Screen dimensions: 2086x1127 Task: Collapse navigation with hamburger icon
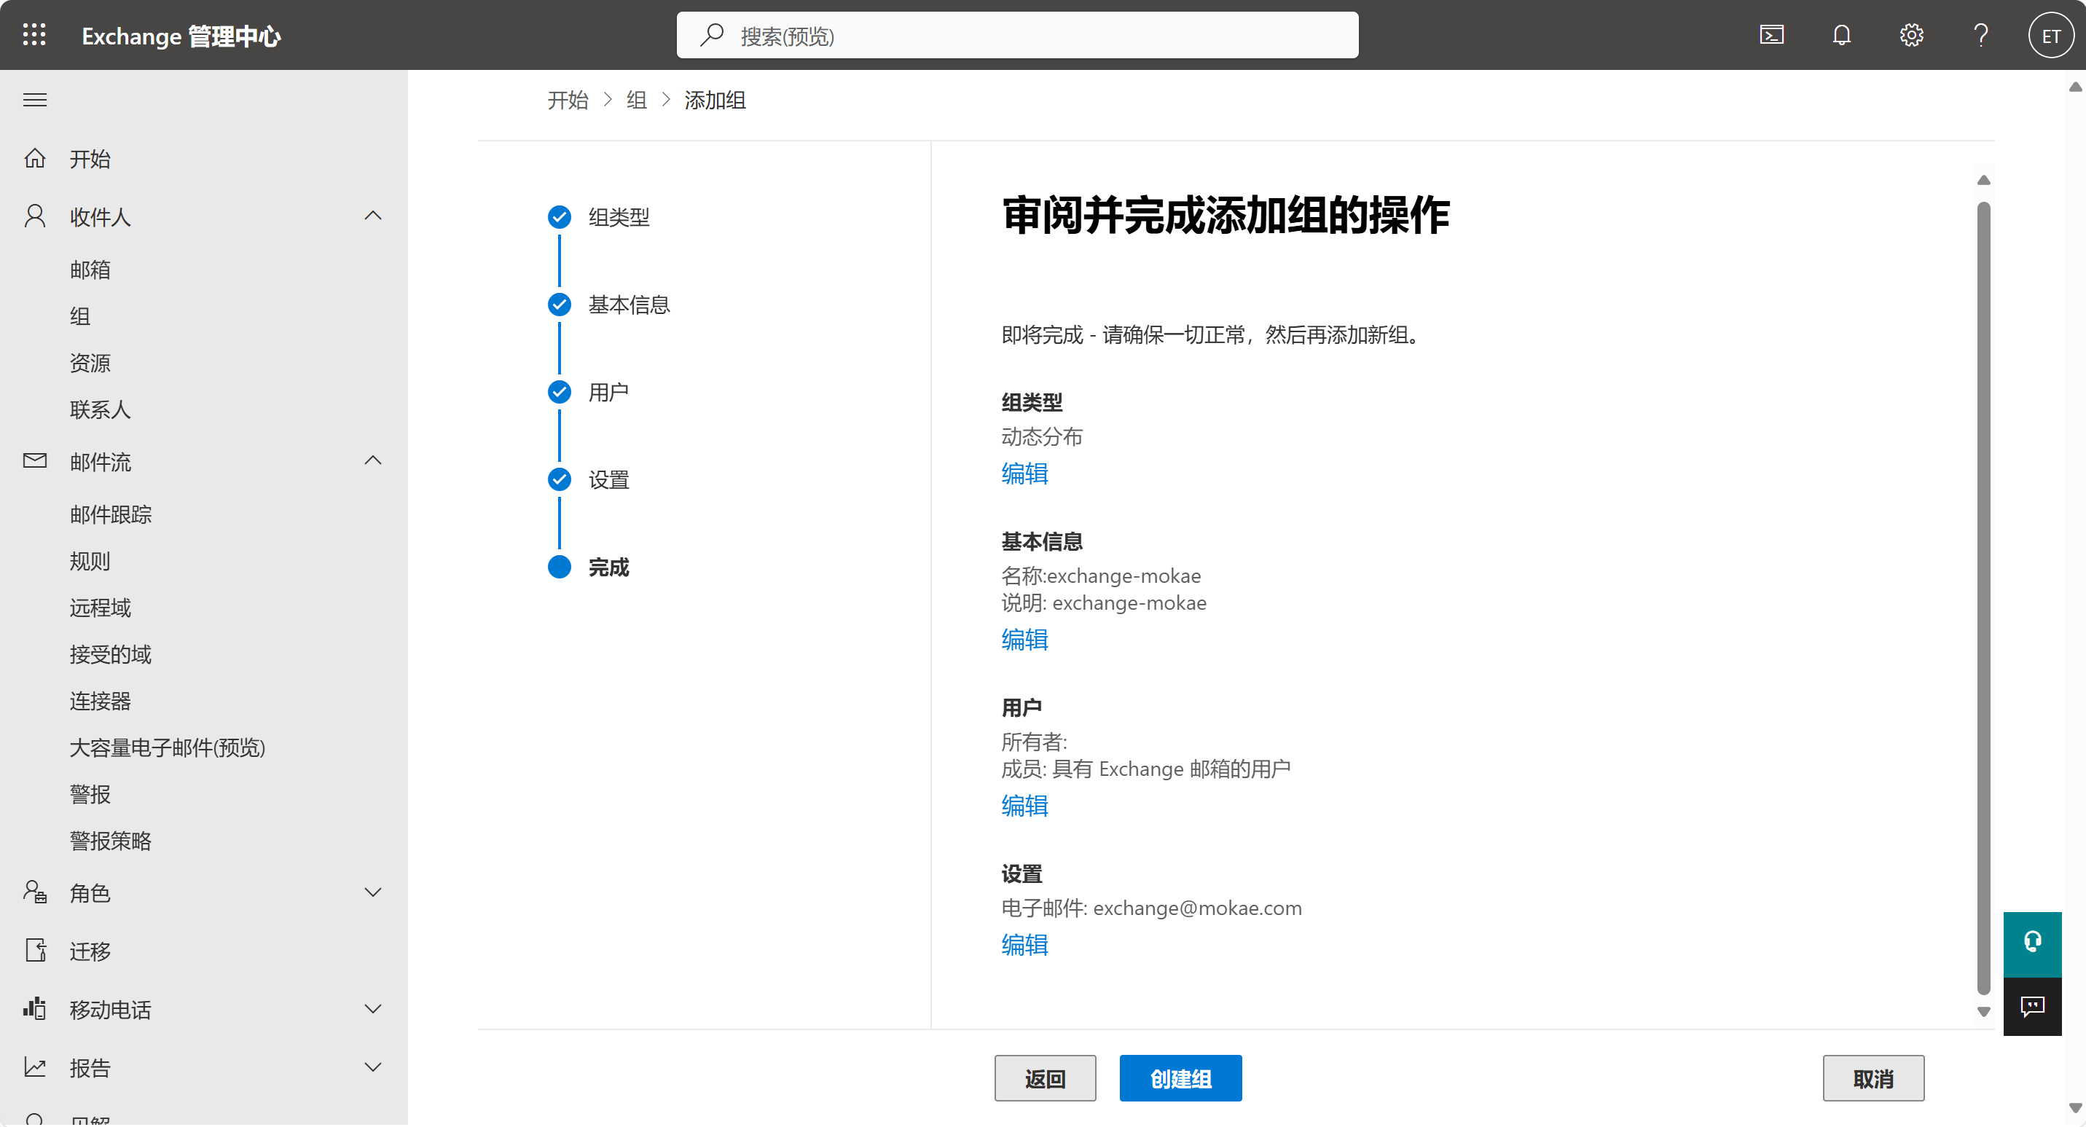click(35, 100)
